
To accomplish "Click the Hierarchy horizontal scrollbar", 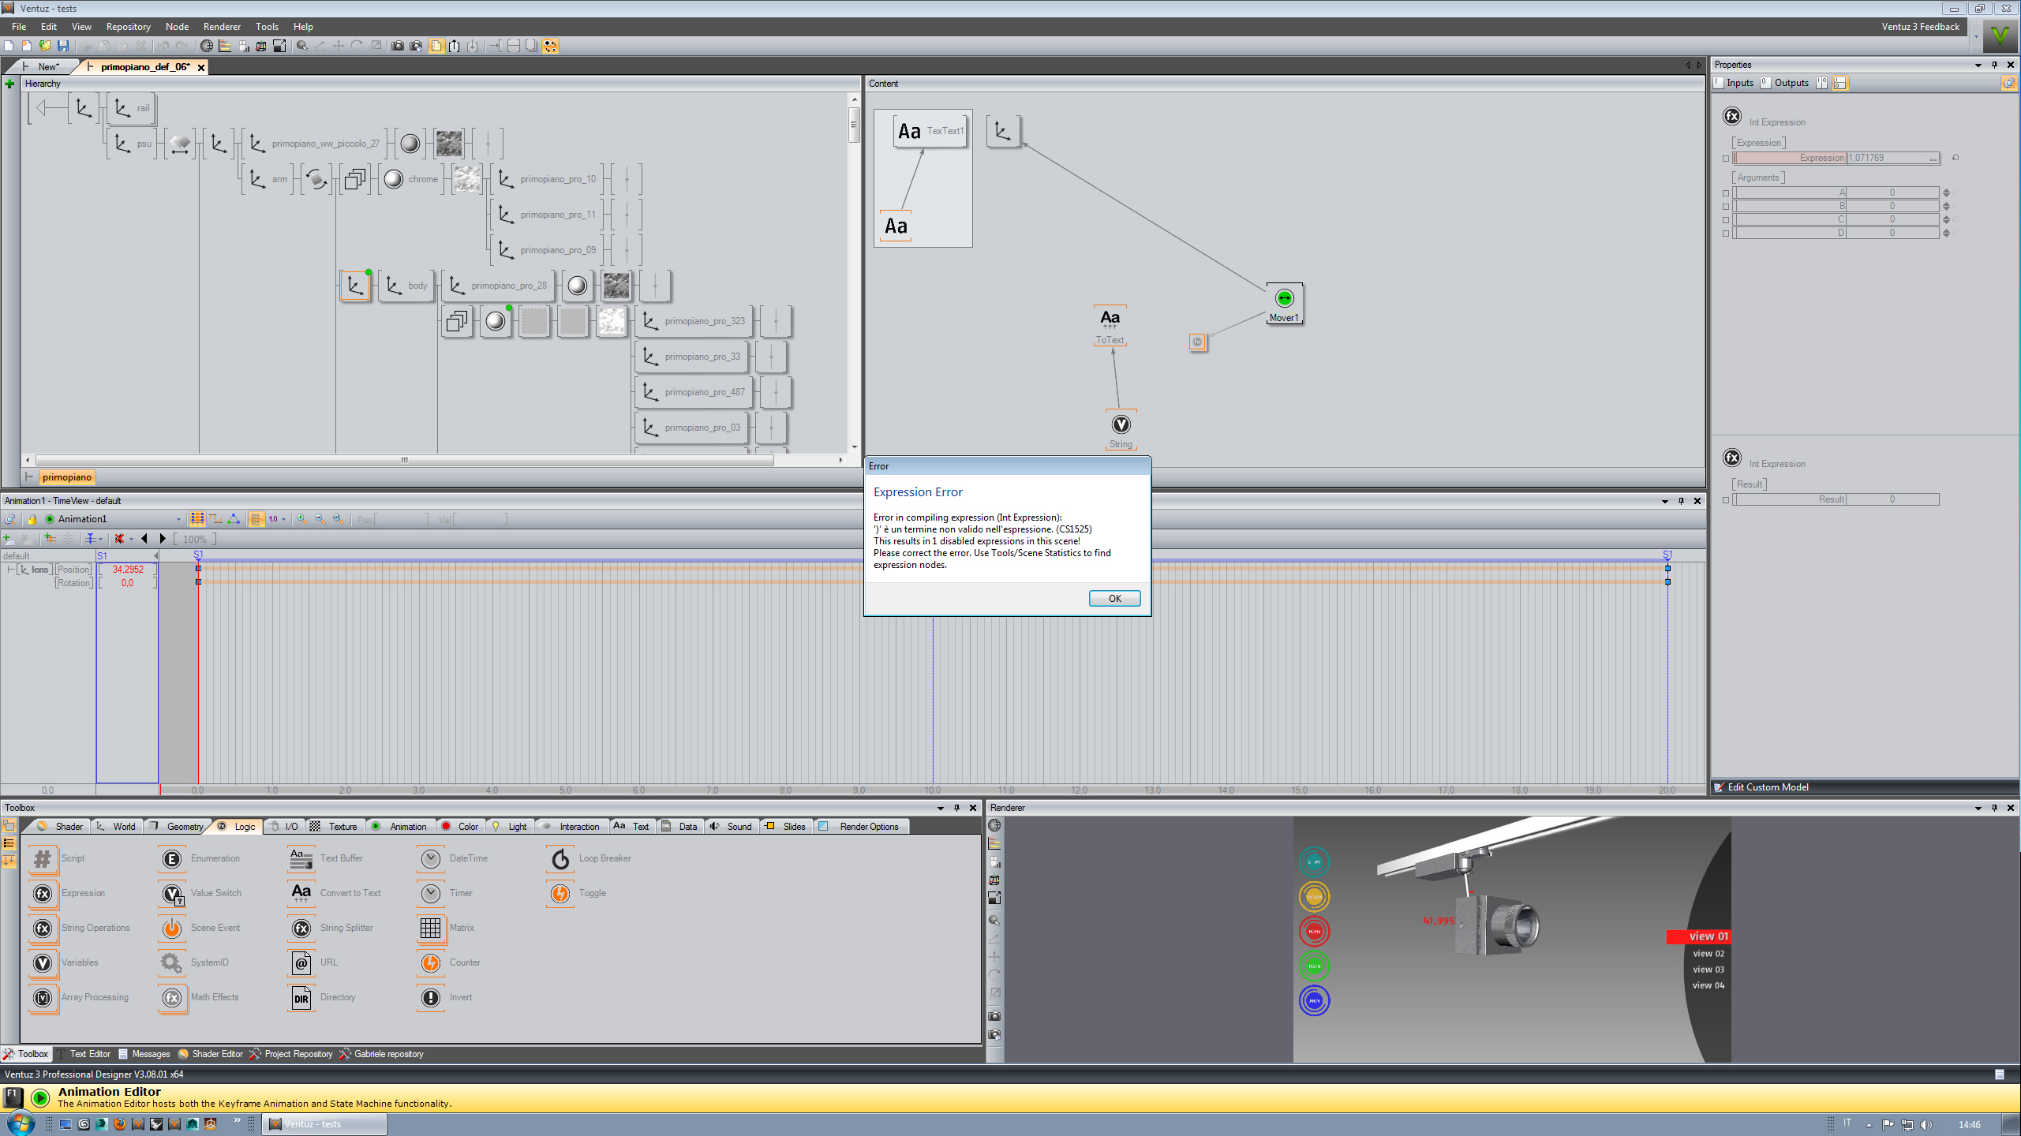I will point(404,460).
